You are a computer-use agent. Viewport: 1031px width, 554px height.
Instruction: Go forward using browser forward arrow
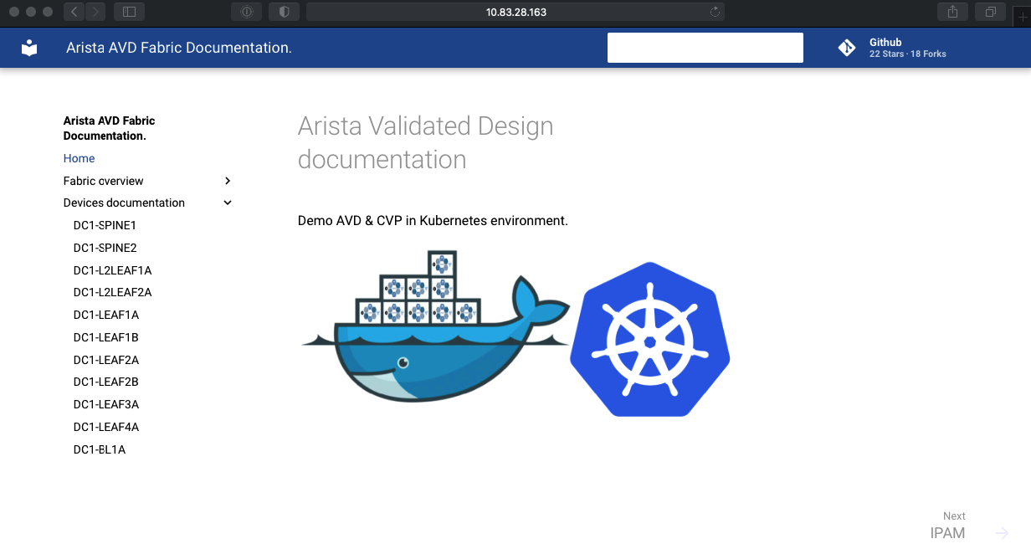coord(96,12)
